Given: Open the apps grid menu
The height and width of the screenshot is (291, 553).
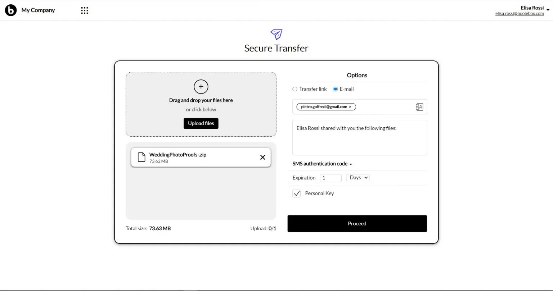Looking at the screenshot, I should [x=85, y=10].
